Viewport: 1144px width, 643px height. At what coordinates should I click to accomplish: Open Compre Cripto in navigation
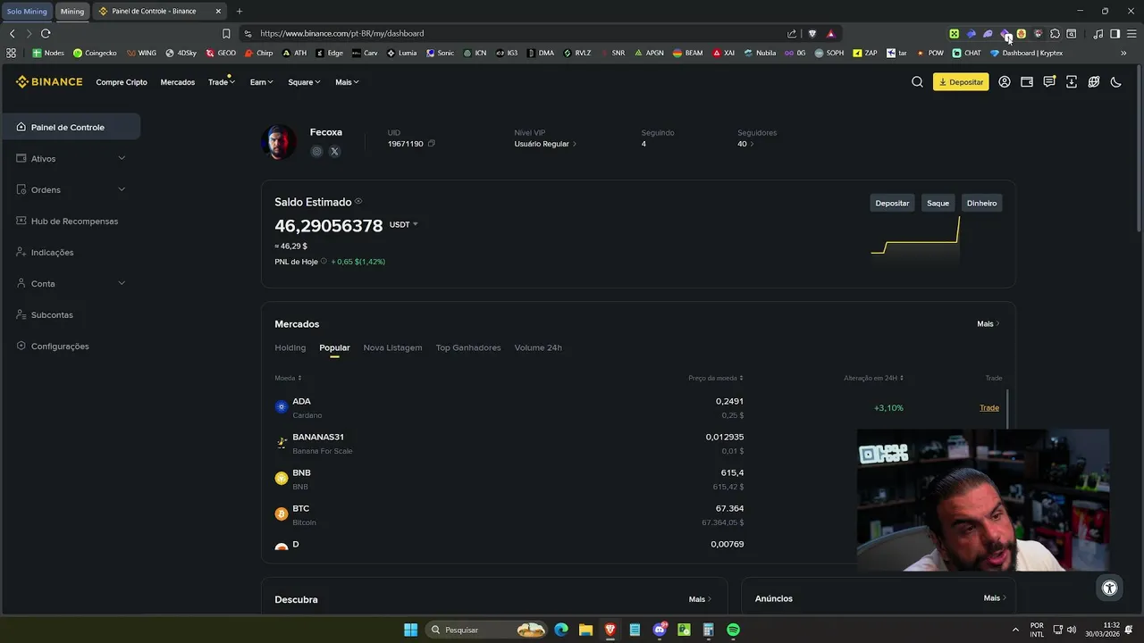tap(122, 82)
